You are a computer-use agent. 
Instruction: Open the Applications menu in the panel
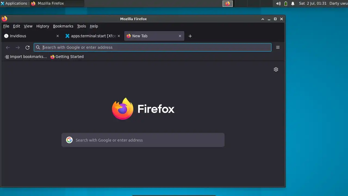(x=14, y=4)
